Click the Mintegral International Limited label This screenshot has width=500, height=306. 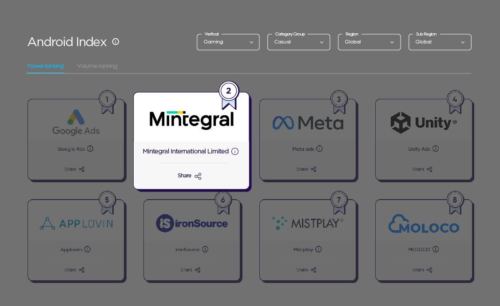click(x=186, y=151)
